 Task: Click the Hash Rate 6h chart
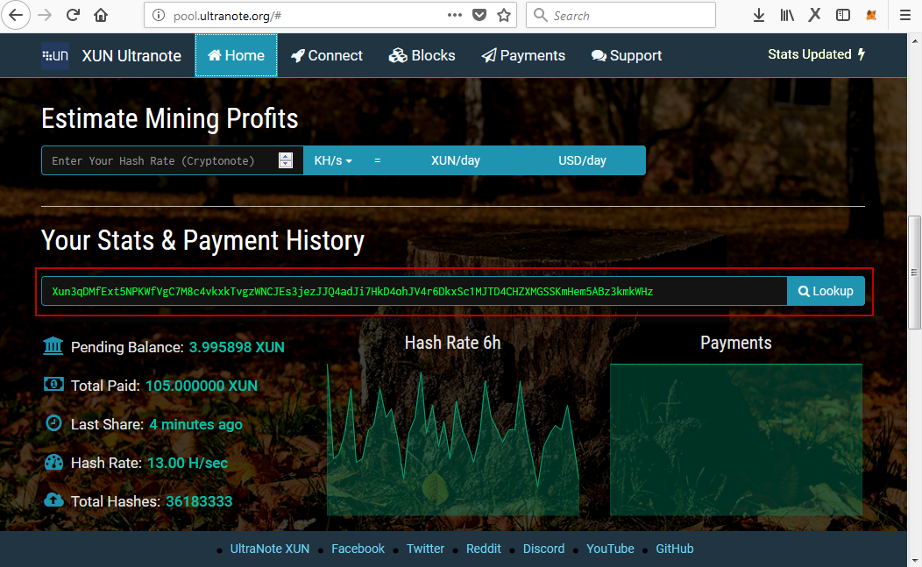453,440
